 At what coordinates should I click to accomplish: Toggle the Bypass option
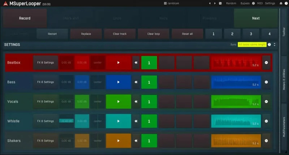245,3
